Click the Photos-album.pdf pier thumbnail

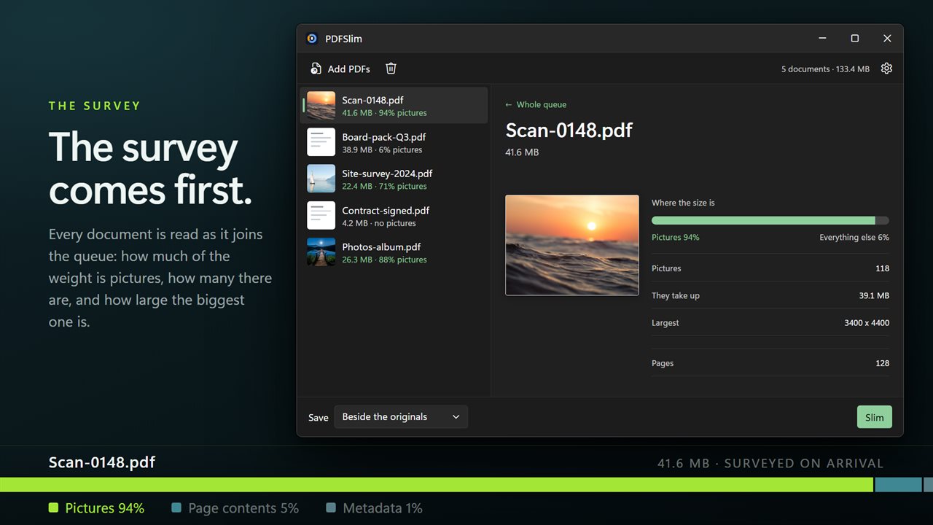[321, 252]
